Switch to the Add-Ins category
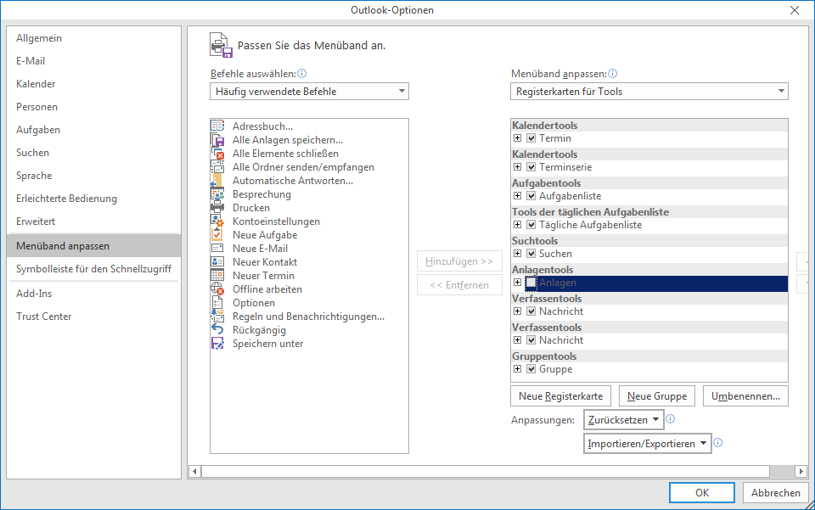815x510 pixels. [93, 294]
